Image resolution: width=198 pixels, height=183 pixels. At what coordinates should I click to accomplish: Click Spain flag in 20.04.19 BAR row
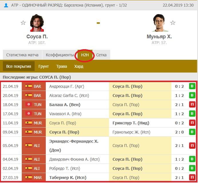(29, 95)
